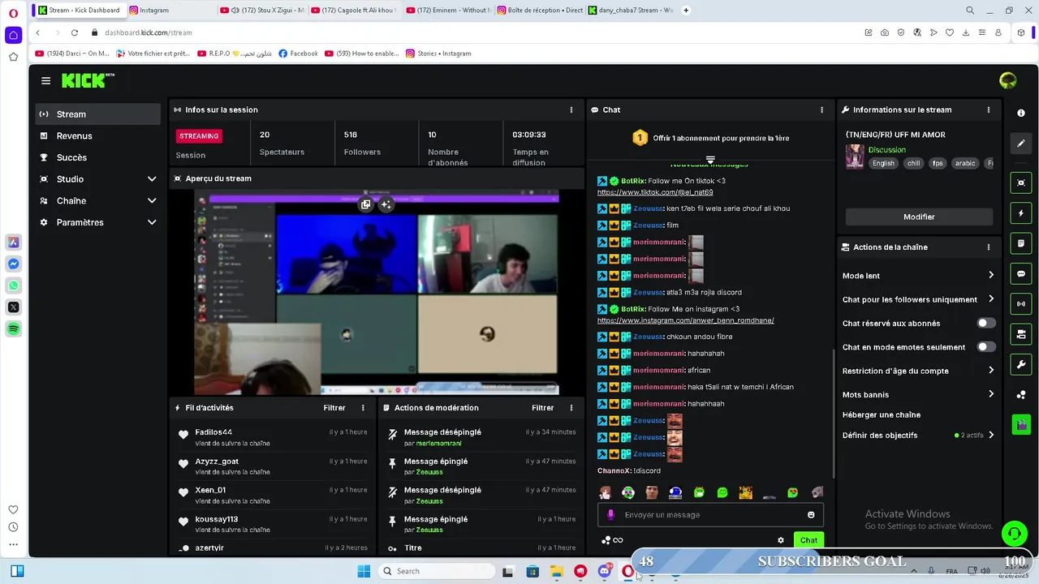Open Définir des objectifs chevron
Viewport: 1039px width, 584px height.
(x=991, y=435)
